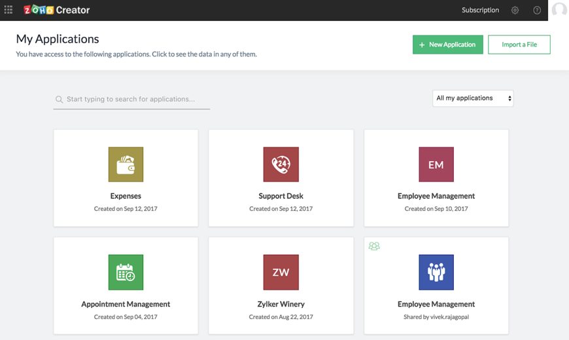
Task: Open the Expenses application title
Action: (126, 196)
